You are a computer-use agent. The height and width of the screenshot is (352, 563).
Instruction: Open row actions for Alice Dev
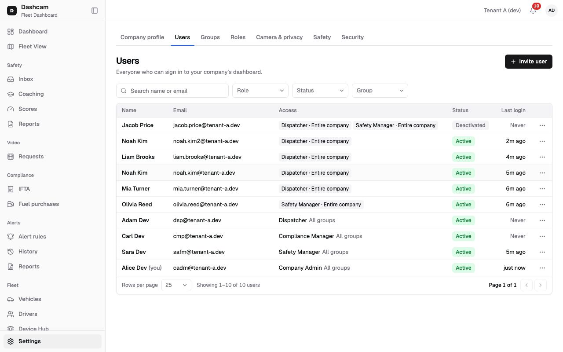542,268
